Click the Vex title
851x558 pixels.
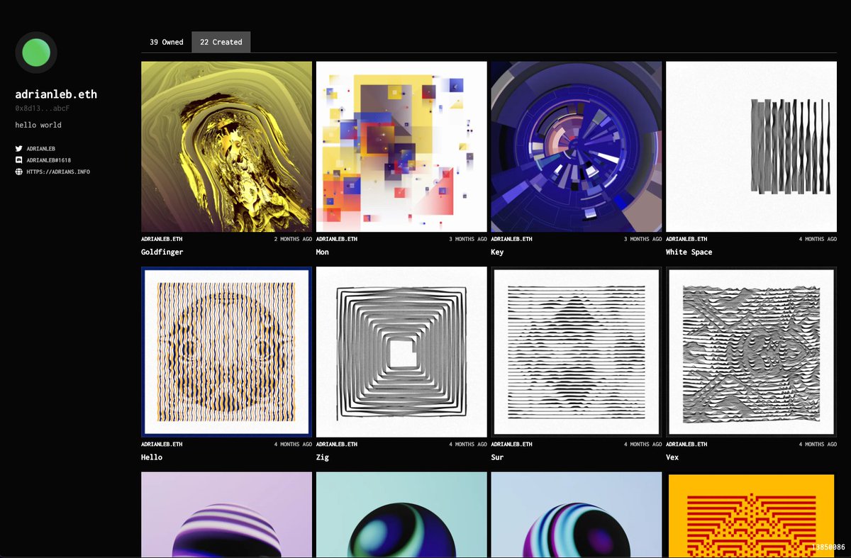click(x=672, y=457)
